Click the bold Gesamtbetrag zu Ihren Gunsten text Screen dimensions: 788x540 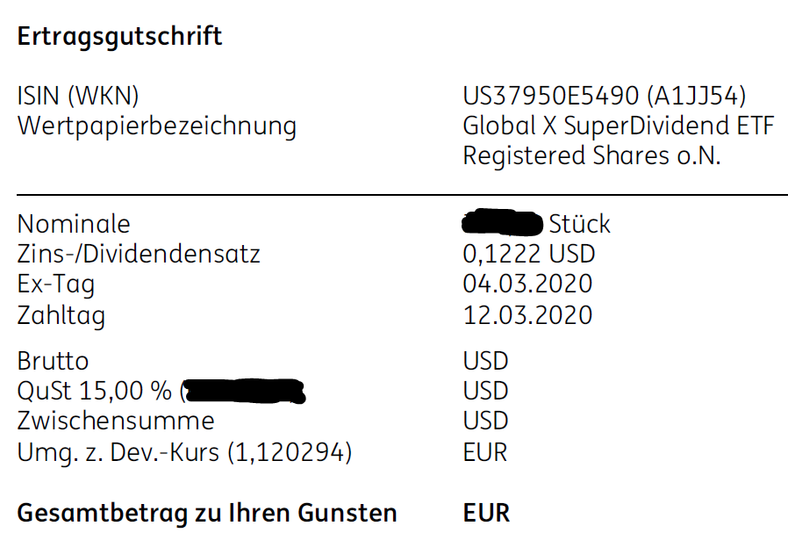pyautogui.click(x=207, y=513)
